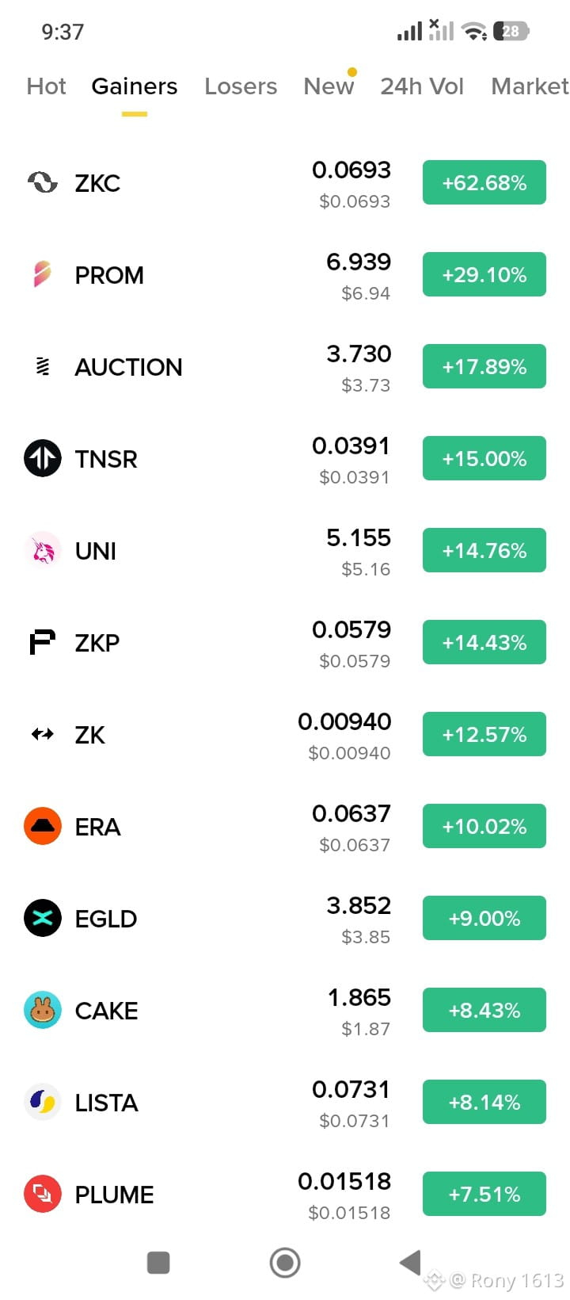Screen dimensions: 570x1300
Task: Open the New tab with dot
Action: (x=329, y=85)
